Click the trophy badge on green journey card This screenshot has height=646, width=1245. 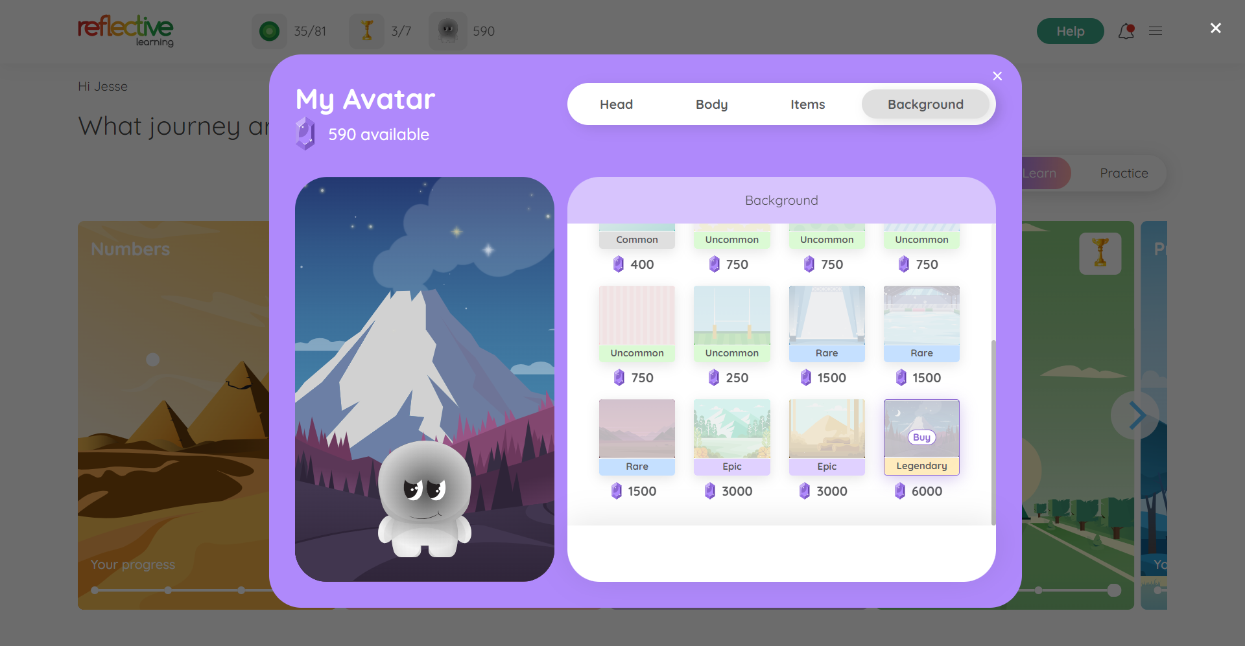tap(1100, 253)
